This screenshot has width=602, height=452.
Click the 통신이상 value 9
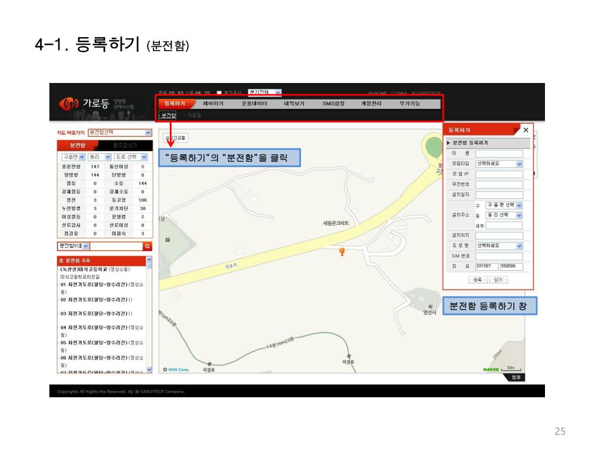(142, 167)
